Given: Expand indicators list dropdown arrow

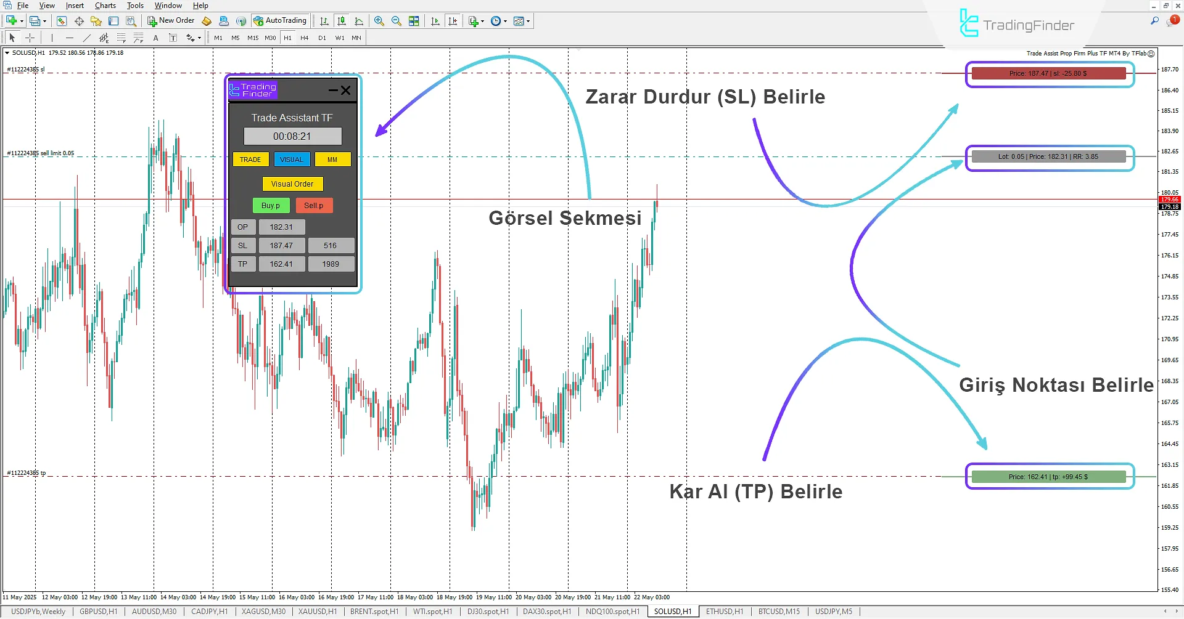Looking at the screenshot, I should [482, 21].
